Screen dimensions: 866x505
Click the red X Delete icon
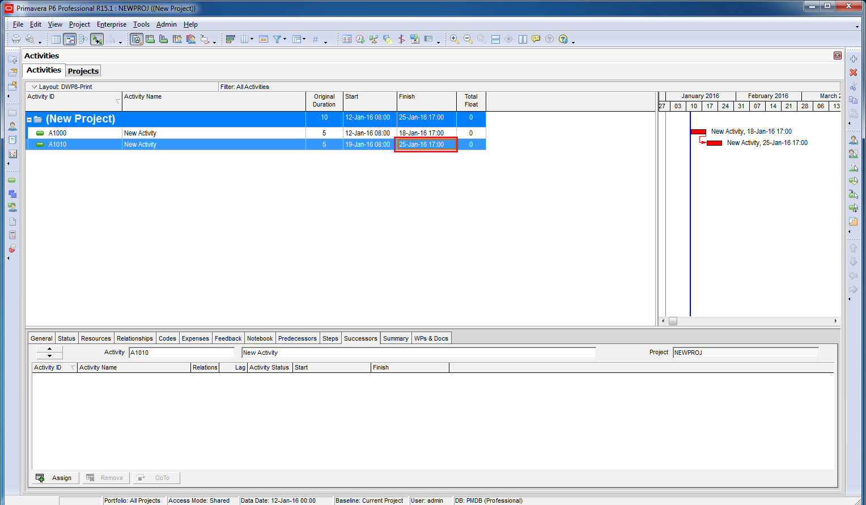coord(854,73)
